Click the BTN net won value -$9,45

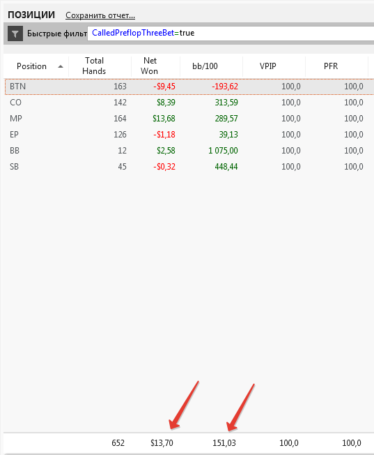(164, 87)
